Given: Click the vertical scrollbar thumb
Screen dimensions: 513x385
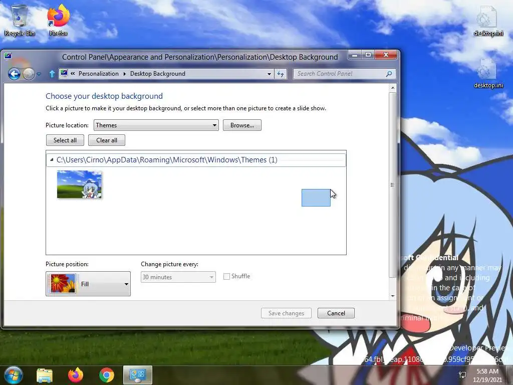Looking at the screenshot, I should [x=393, y=185].
